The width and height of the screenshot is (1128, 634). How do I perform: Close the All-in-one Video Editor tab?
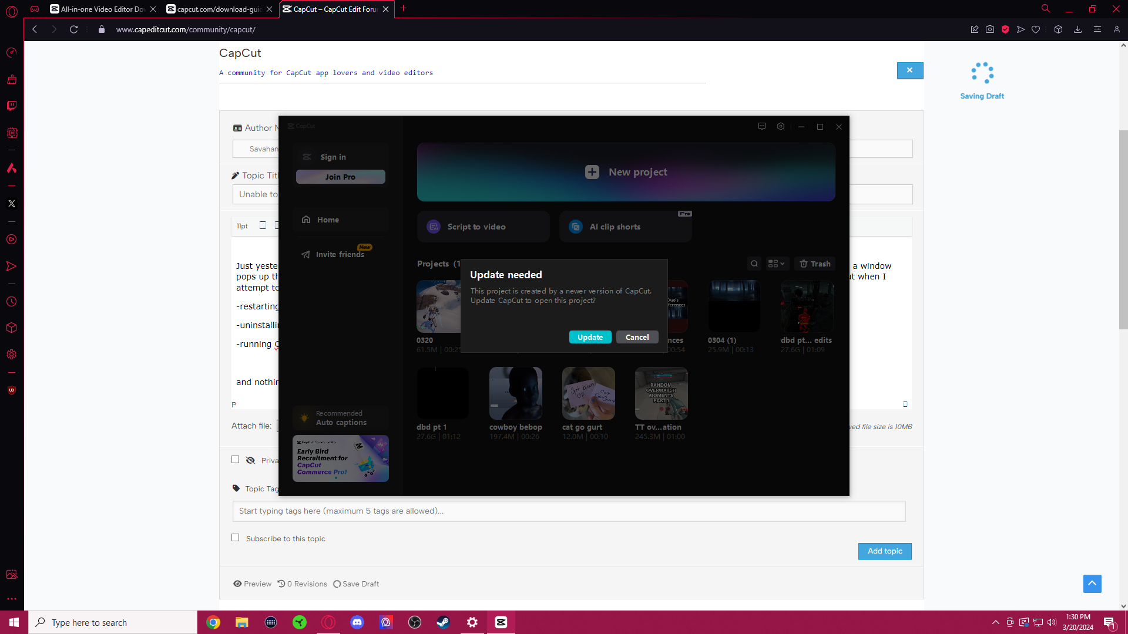click(x=153, y=9)
